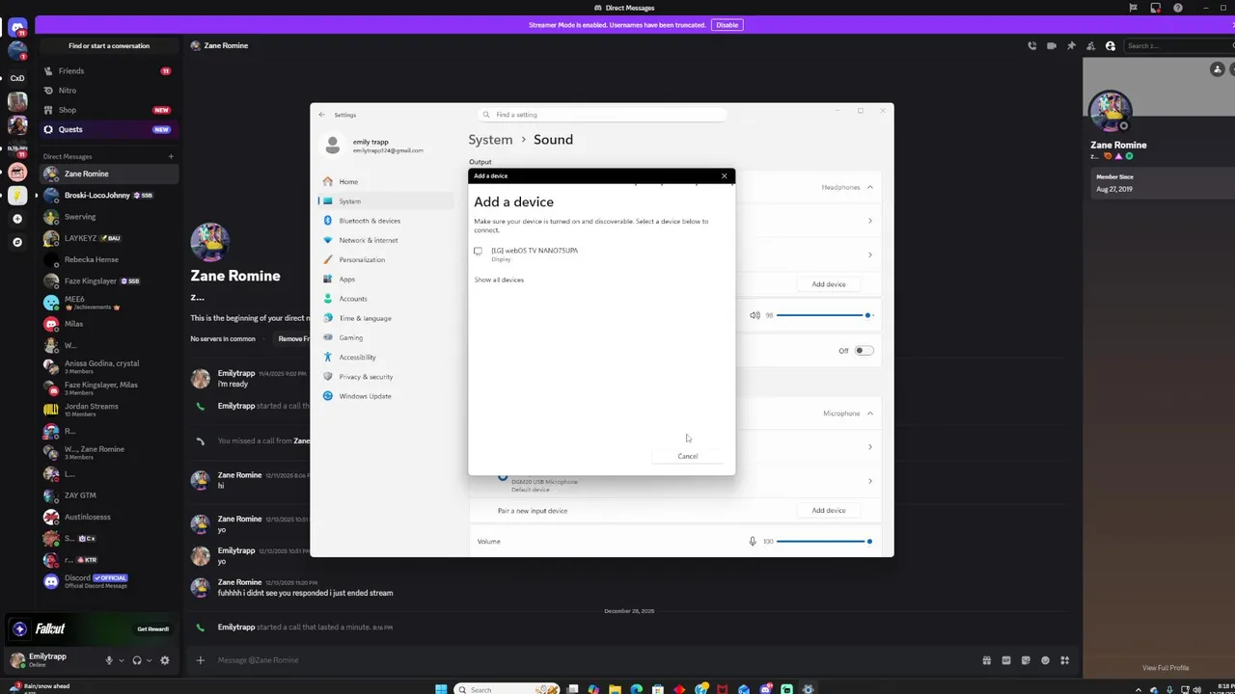Click Add device for new output device

829,284
